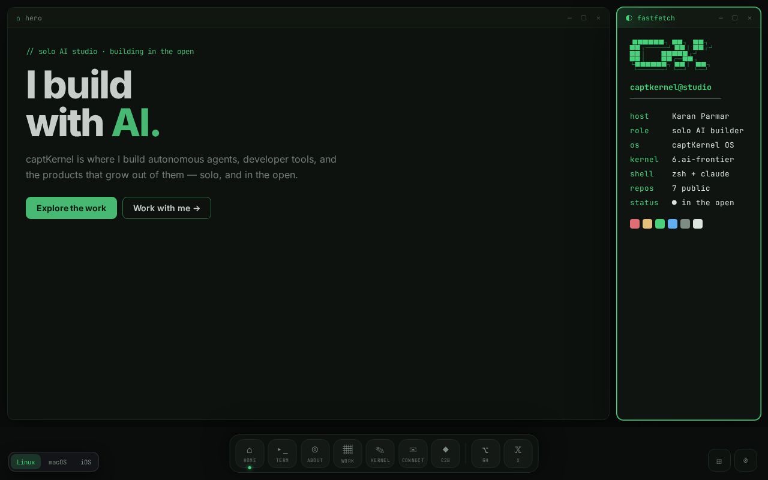The width and height of the screenshot is (768, 480).
Task: Select the yellow color swatch in fastfetch
Action: pos(647,224)
